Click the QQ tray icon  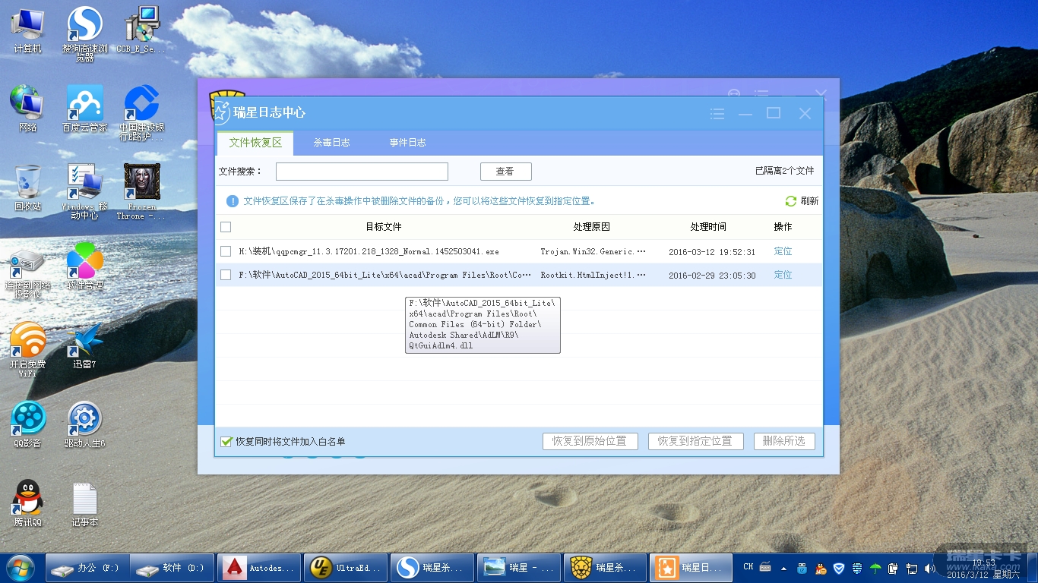(821, 568)
